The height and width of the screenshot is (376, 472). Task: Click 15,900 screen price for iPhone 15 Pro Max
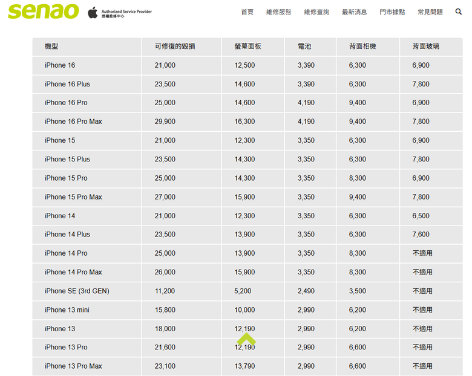[244, 197]
